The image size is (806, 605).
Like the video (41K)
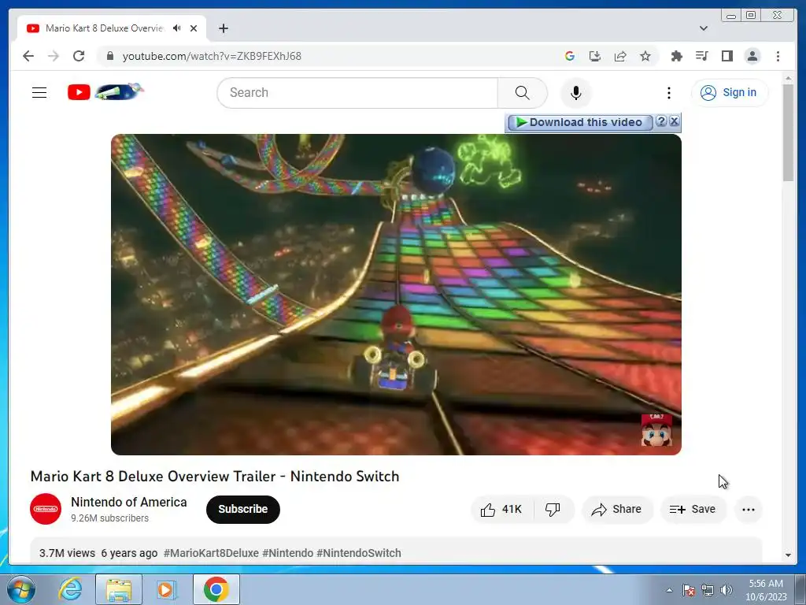pos(501,510)
